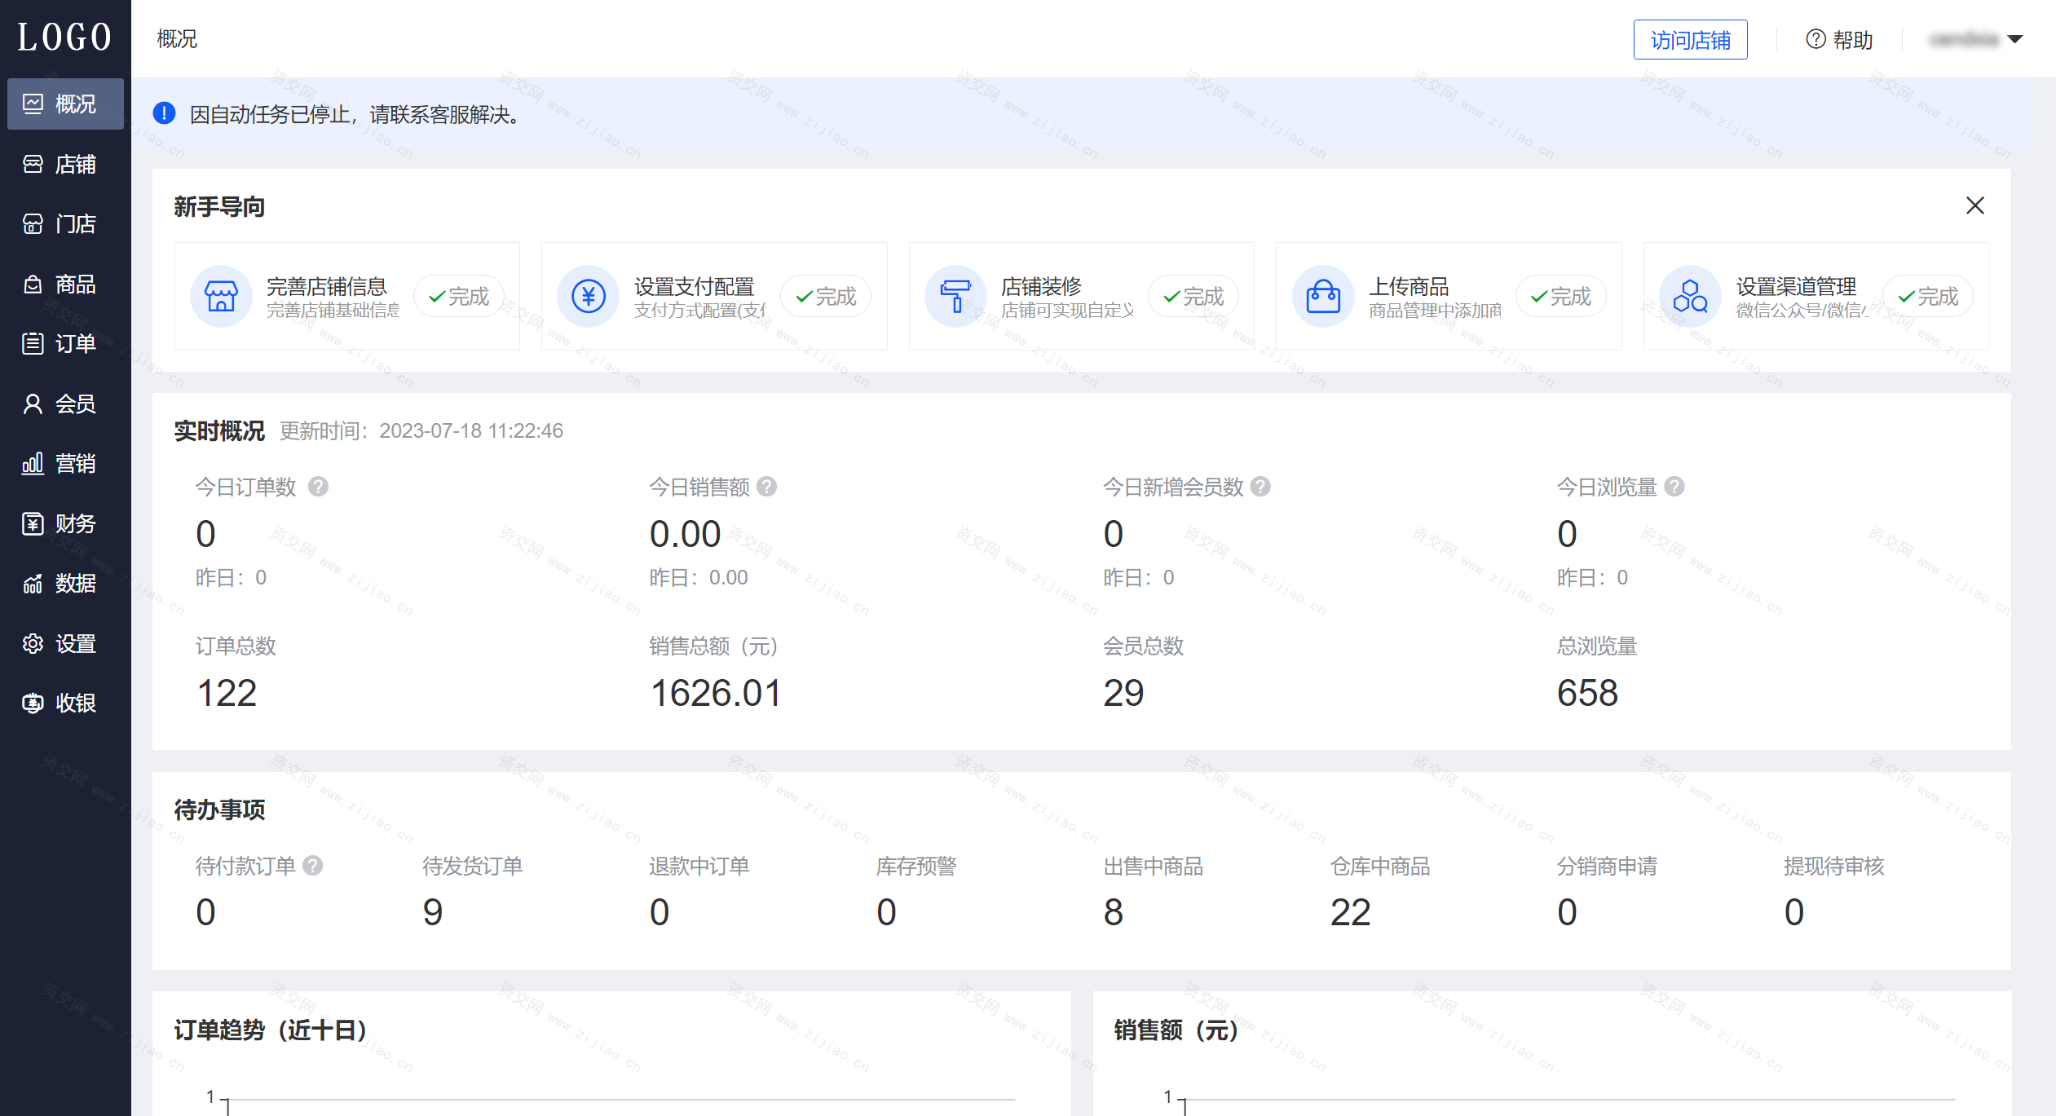Open the 商品 menu item in sidebar
Image resolution: width=2056 pixels, height=1116 pixels.
click(65, 284)
